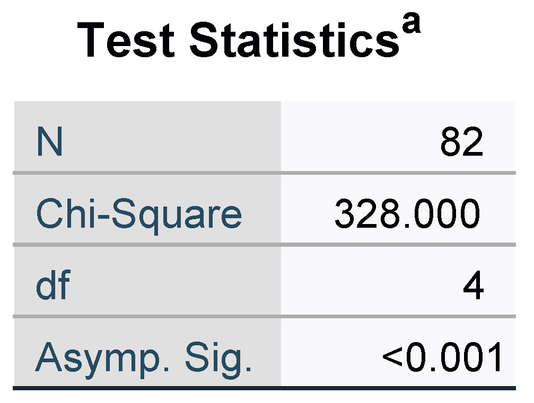534x403 pixels.
Task: Click the Test Statistics table title
Action: tap(239, 40)
